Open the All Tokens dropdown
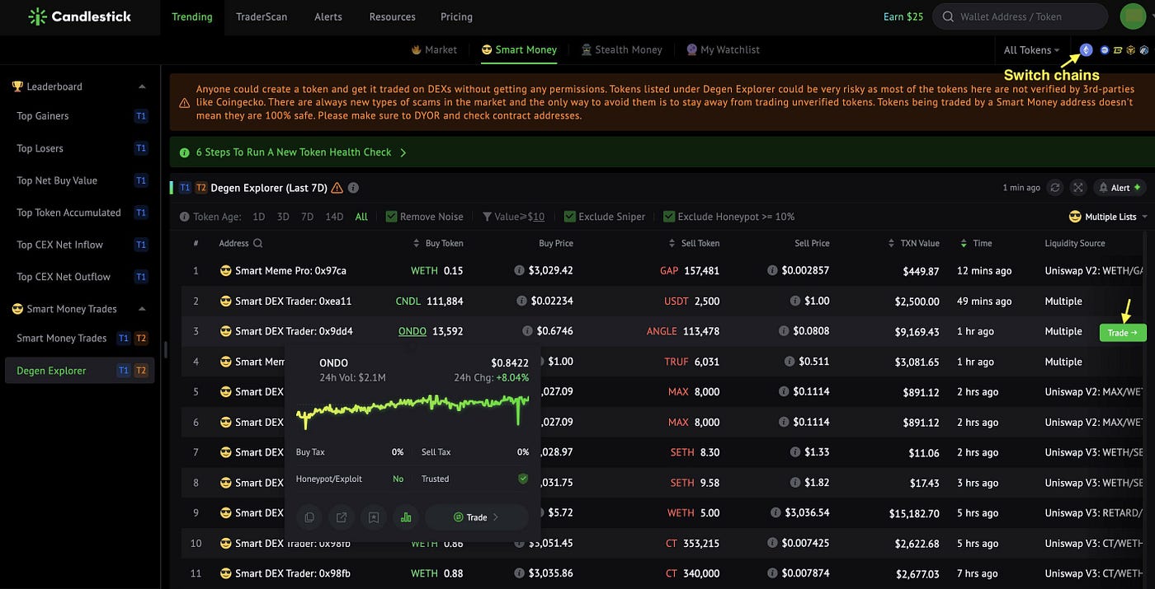Screen dimensions: 1155x589 click(x=1031, y=50)
